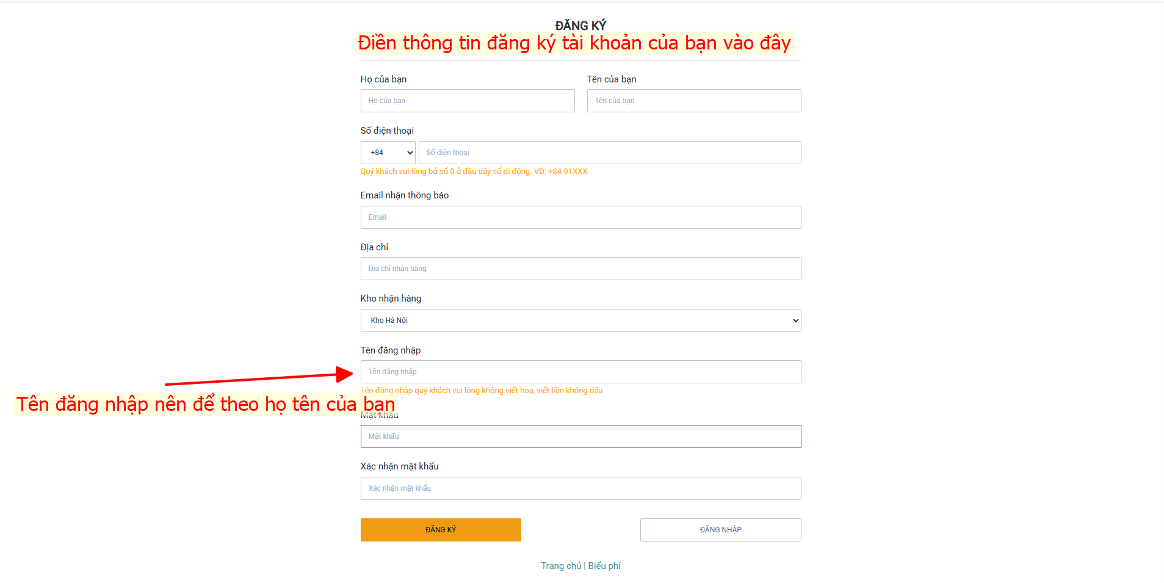Expand the 'Kho Hà Nội' warehouse dropdown
This screenshot has height=583, width=1164.
click(x=580, y=320)
